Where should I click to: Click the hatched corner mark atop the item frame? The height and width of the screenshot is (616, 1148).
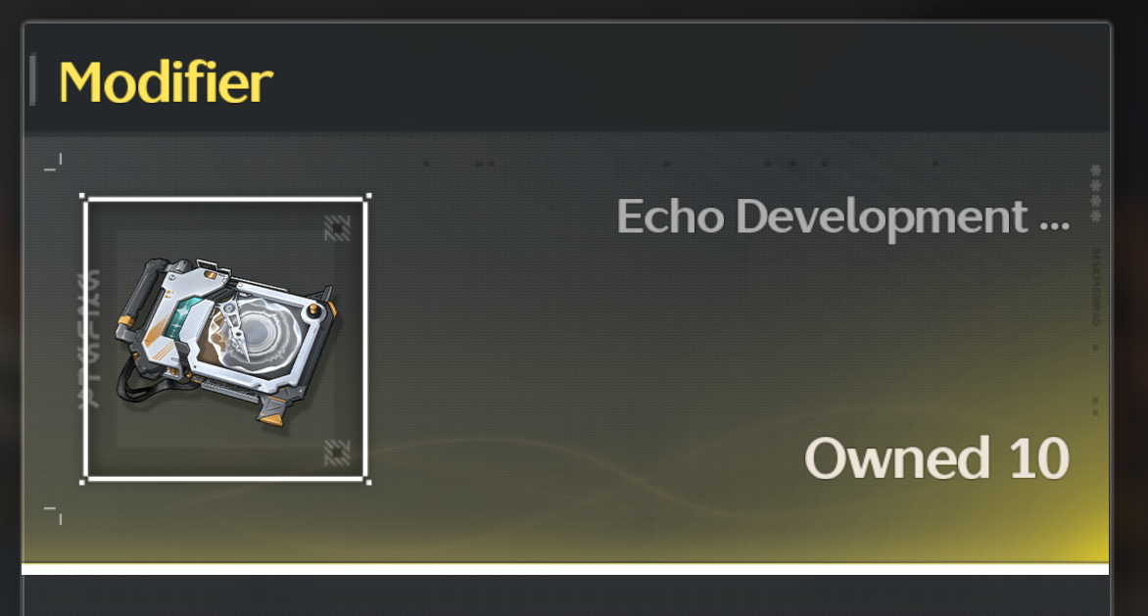point(338,228)
